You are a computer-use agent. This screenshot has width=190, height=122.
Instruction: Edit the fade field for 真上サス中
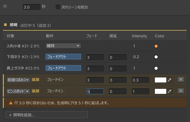pyautogui.click(x=95, y=69)
